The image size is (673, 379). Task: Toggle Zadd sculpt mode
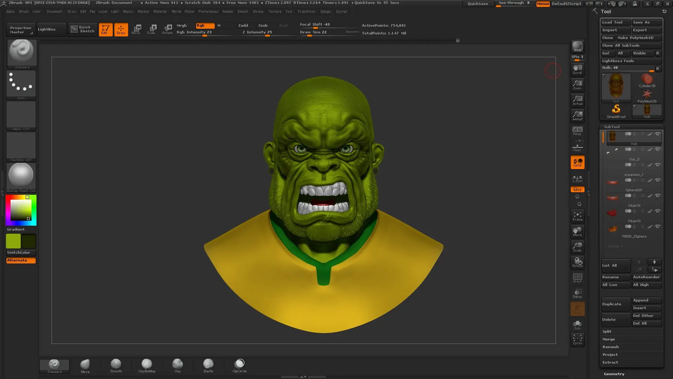(247, 26)
